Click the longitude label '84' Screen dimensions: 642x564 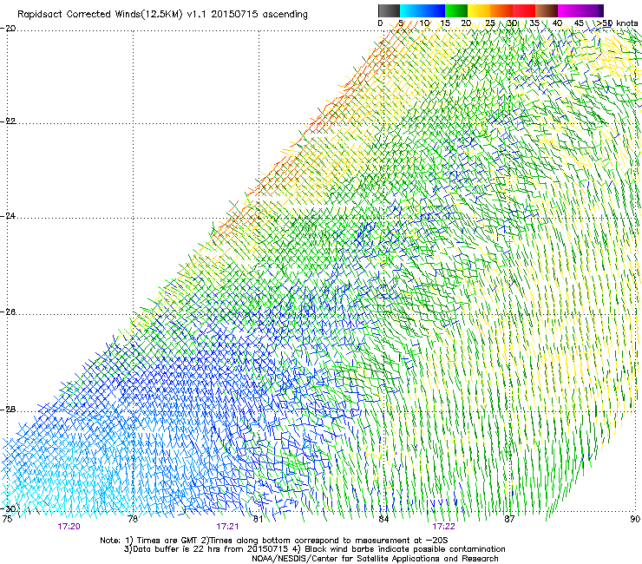(383, 519)
